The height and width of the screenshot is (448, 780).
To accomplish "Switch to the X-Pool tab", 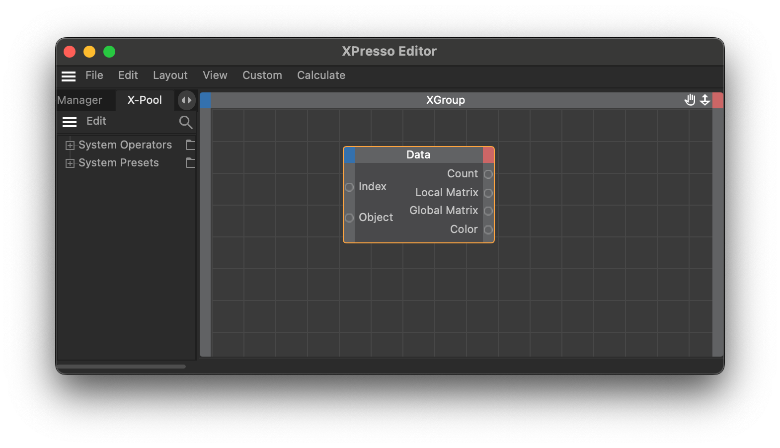I will 145,100.
